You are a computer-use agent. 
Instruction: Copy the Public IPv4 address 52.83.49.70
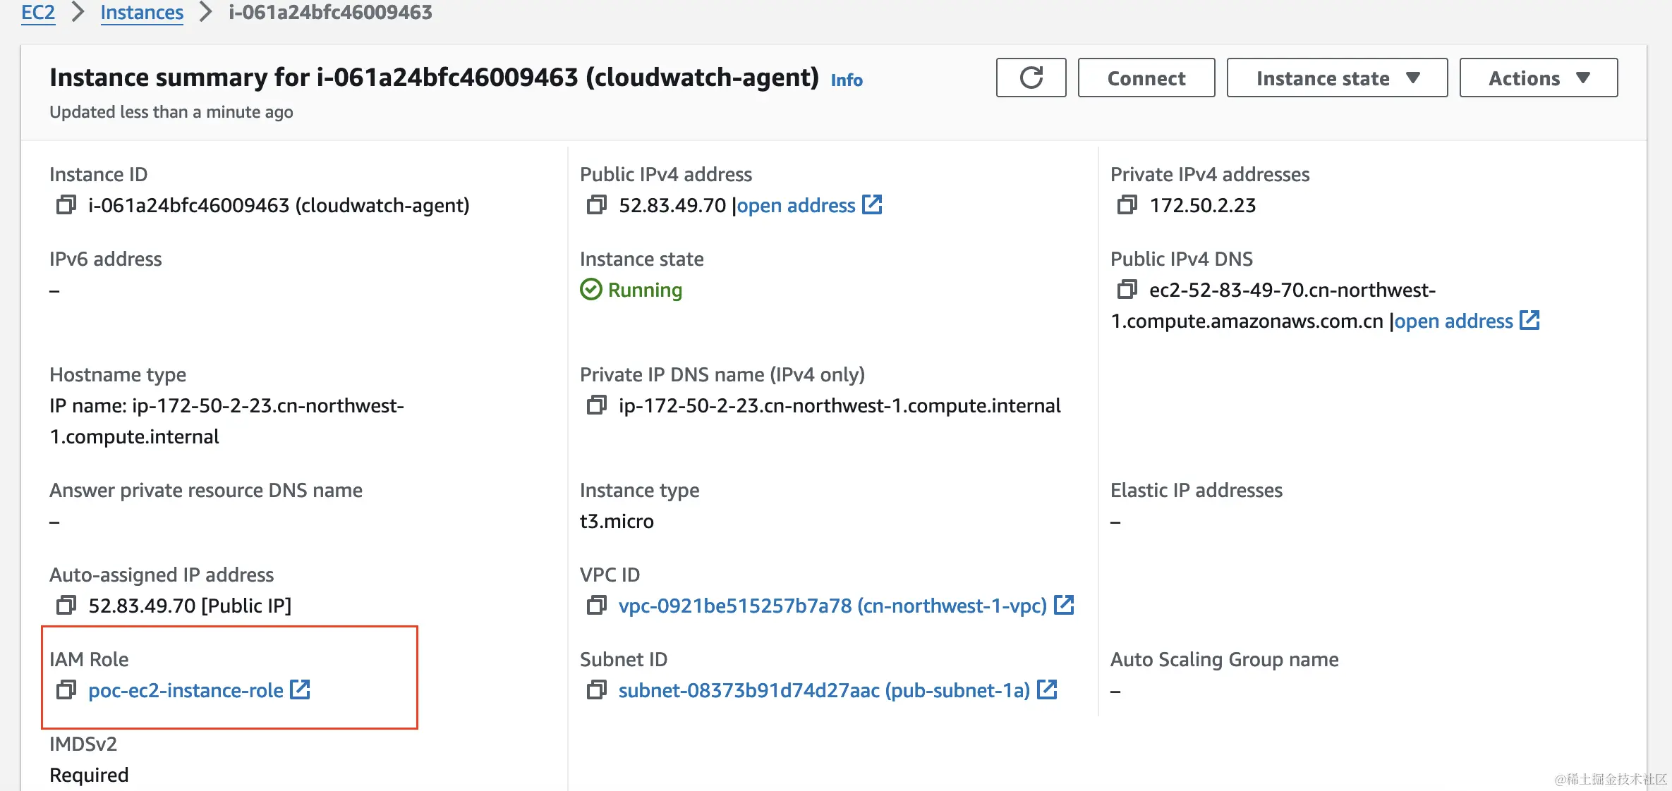pyautogui.click(x=596, y=205)
